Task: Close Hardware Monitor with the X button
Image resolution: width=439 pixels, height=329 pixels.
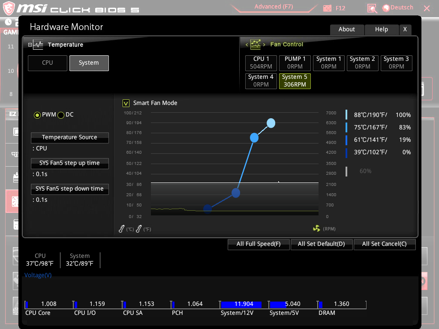Action: click(x=405, y=30)
